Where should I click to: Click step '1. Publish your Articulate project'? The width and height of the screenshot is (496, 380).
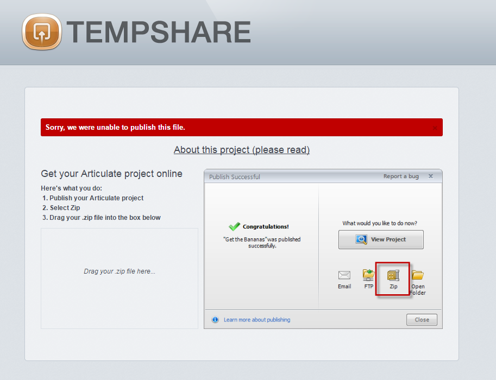(93, 198)
